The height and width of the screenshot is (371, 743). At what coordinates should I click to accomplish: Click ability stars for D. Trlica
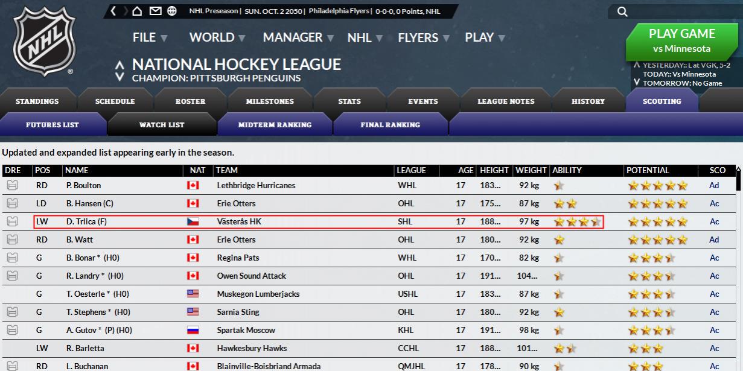[577, 221]
